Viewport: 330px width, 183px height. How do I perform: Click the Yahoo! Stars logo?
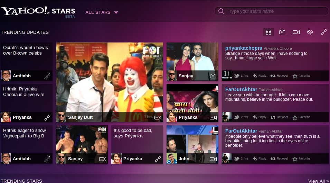point(38,12)
